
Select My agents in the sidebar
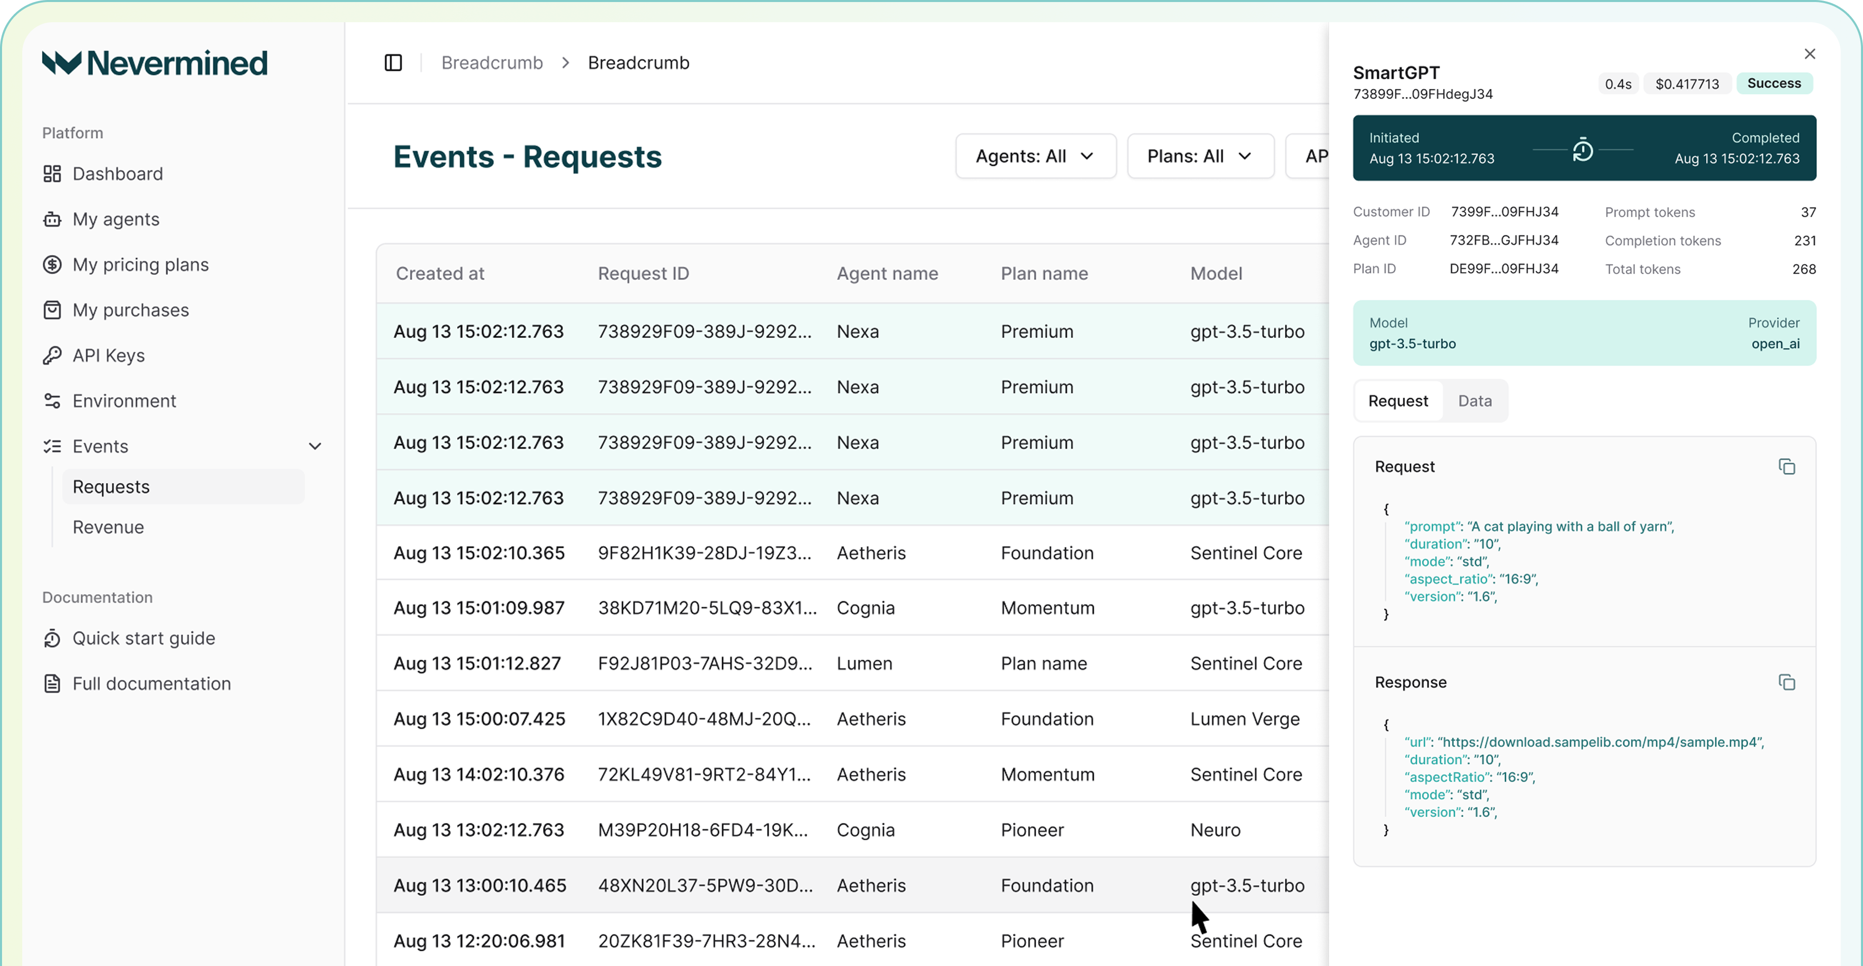coord(116,219)
